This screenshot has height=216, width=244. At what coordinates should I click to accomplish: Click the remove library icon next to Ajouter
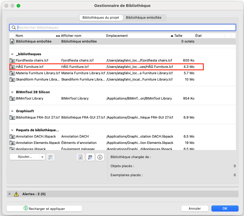[x=50, y=157]
